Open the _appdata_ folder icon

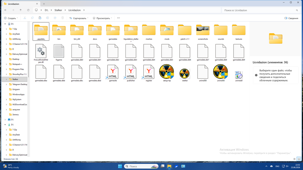point(41,30)
